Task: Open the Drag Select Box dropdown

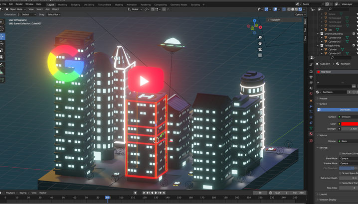Action: pos(54,14)
